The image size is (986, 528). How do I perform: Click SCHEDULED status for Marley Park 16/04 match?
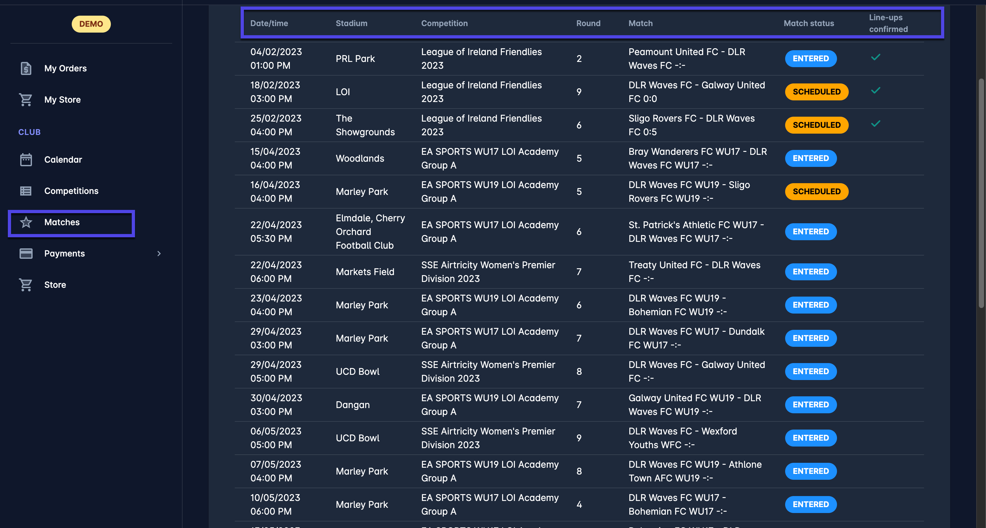point(816,192)
